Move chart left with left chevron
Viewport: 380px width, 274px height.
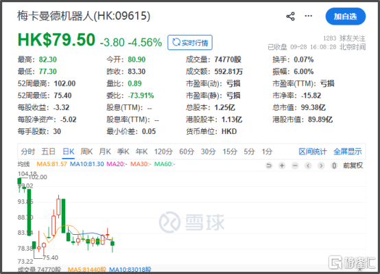pos(308,165)
